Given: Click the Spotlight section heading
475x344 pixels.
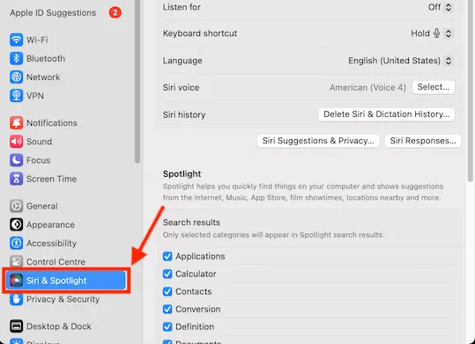Looking at the screenshot, I should [182, 174].
